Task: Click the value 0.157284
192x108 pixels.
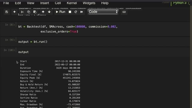Action: click(75, 94)
